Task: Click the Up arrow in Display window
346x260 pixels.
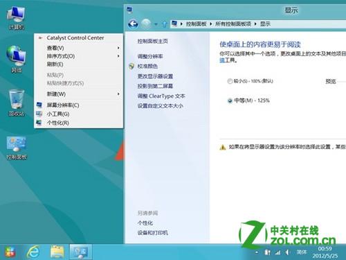Action: pyautogui.click(x=164, y=24)
